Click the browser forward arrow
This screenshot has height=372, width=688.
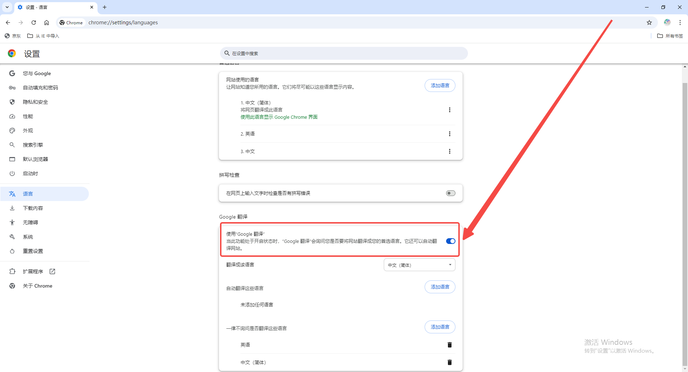[x=21, y=23]
